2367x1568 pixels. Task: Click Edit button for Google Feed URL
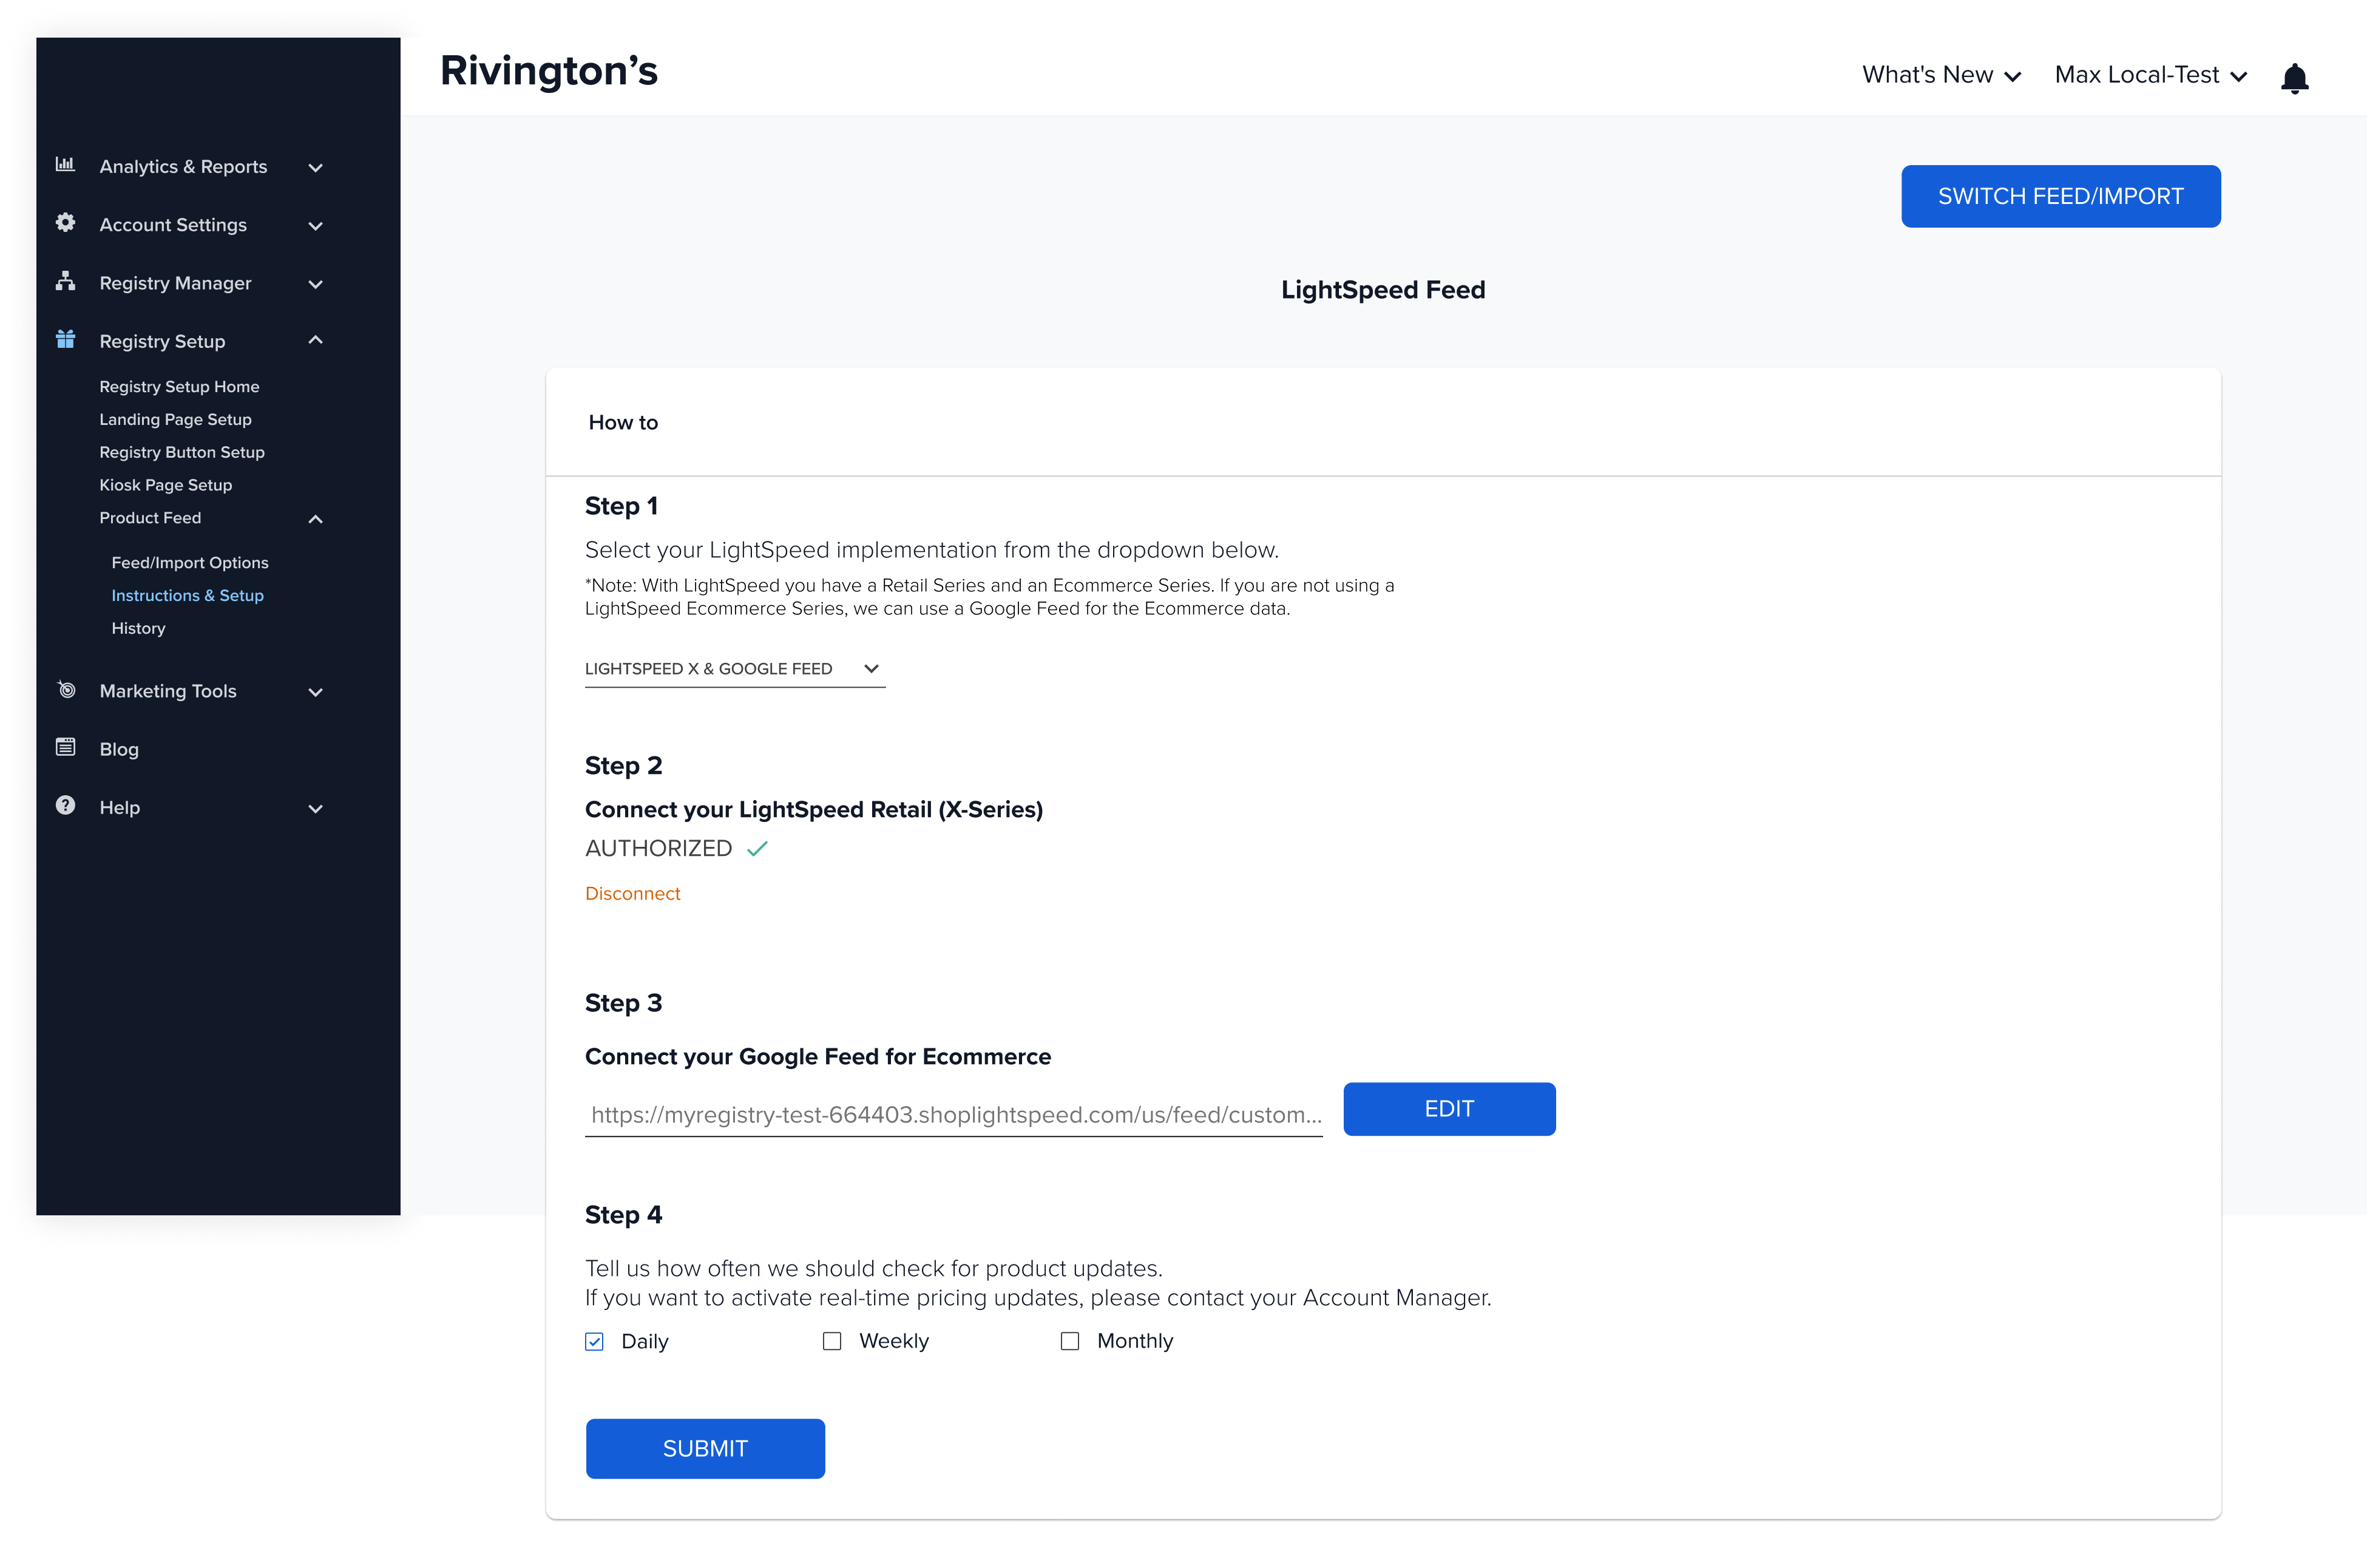pos(1448,1108)
